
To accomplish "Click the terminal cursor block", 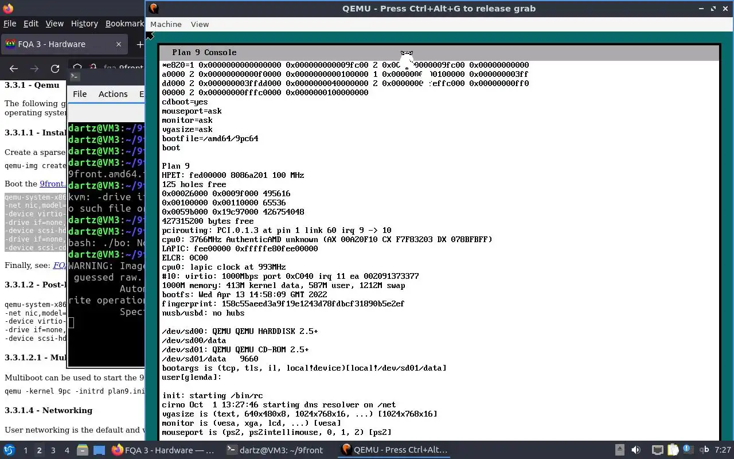I will [71, 322].
